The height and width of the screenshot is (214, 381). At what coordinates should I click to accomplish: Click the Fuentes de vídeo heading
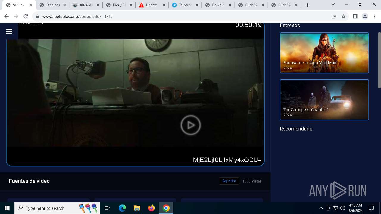coord(29,181)
